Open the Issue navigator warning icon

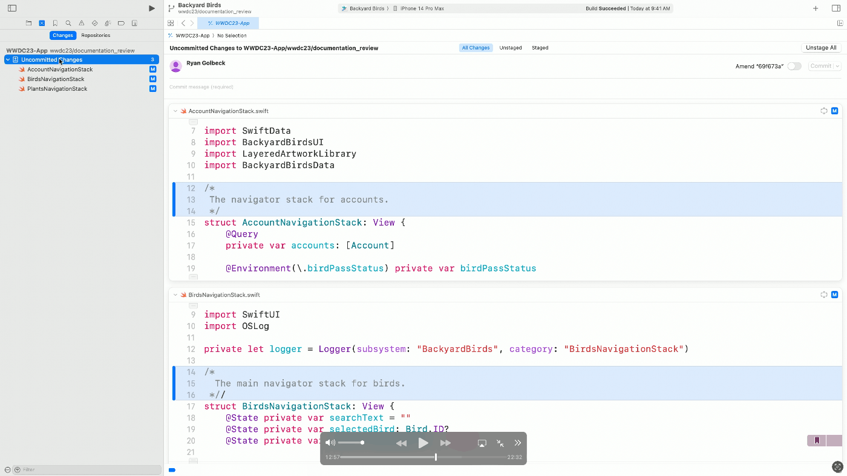[x=82, y=23]
